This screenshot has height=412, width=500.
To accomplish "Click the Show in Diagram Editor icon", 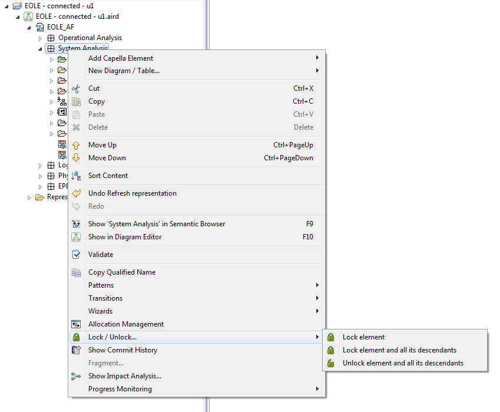I will click(x=76, y=236).
